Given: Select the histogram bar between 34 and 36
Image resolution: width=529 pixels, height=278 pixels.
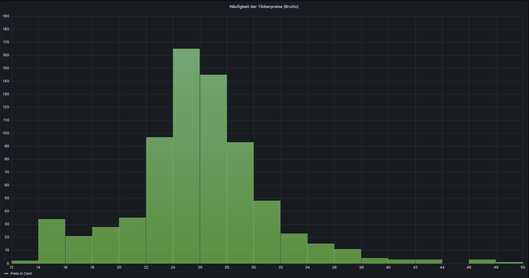Looking at the screenshot, I should pyautogui.click(x=321, y=253).
